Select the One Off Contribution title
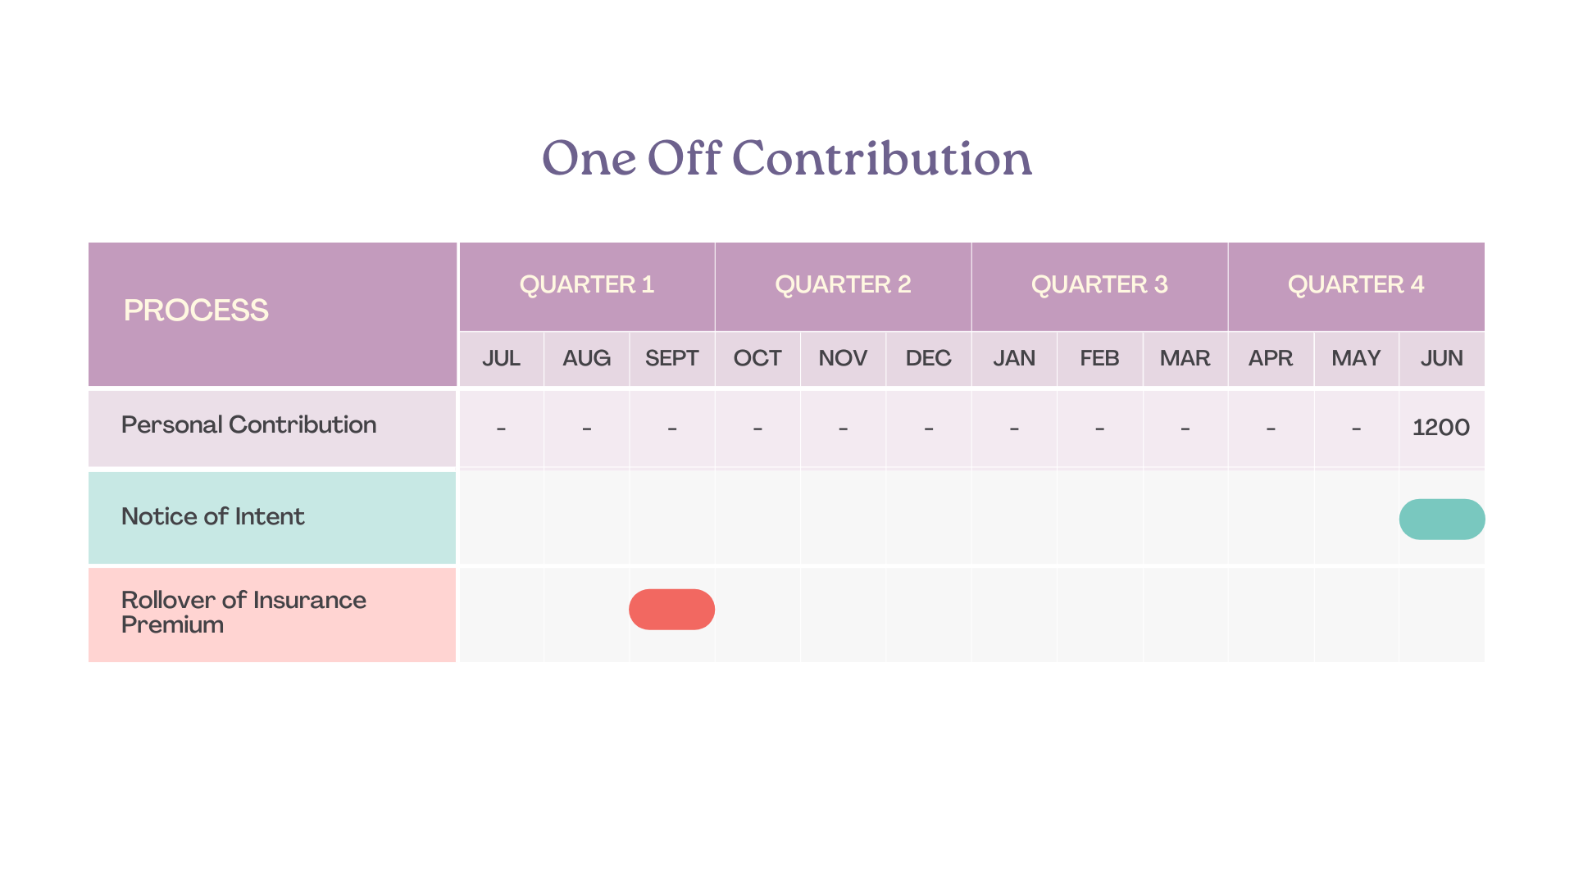This screenshot has width=1574, height=885. point(787,158)
